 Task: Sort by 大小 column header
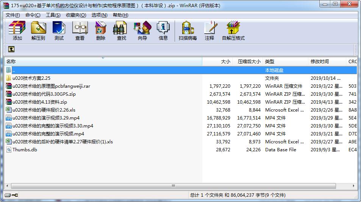[x=217, y=62]
